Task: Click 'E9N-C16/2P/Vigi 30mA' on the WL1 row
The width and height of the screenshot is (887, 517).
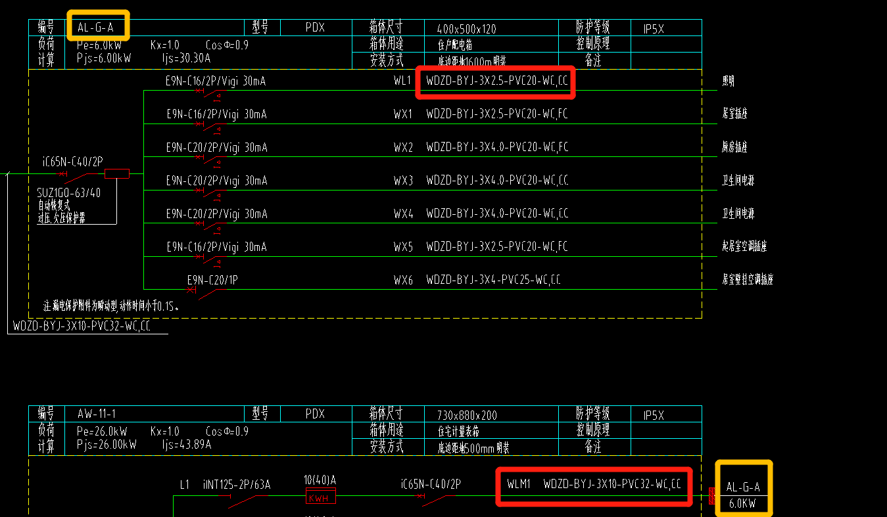Action: click(216, 81)
